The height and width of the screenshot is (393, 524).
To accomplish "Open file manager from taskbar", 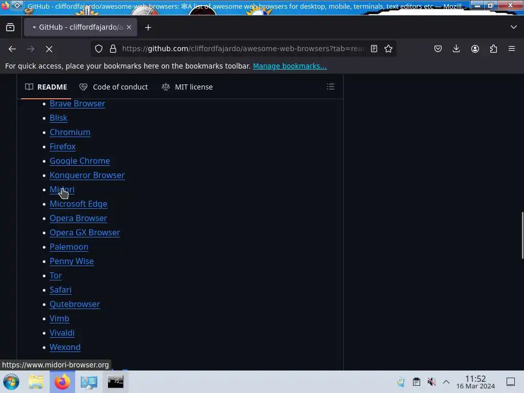I will point(36,382).
